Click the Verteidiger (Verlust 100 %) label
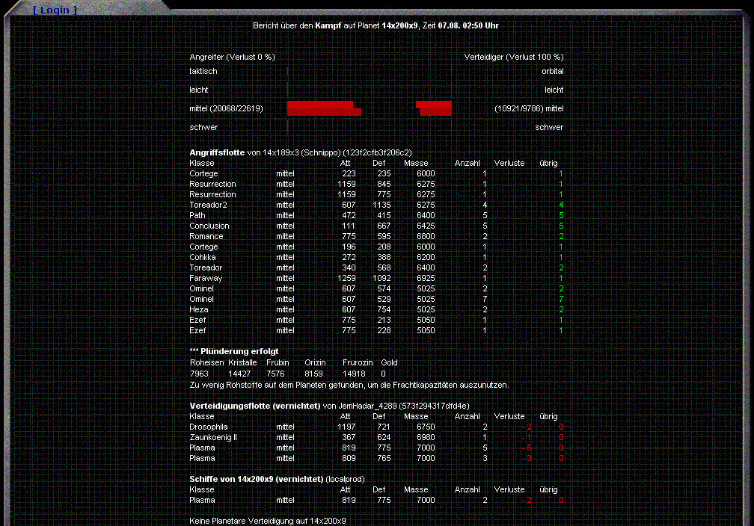 [x=514, y=57]
